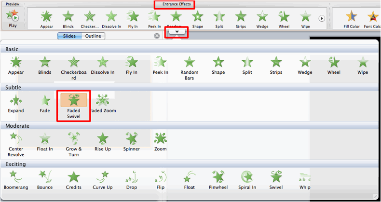Open the Font Color option

[x=372, y=18]
